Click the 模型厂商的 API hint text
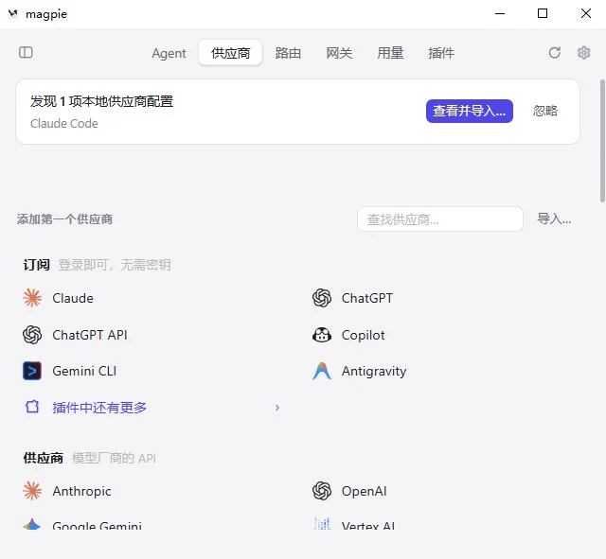This screenshot has height=559, width=606. [114, 458]
